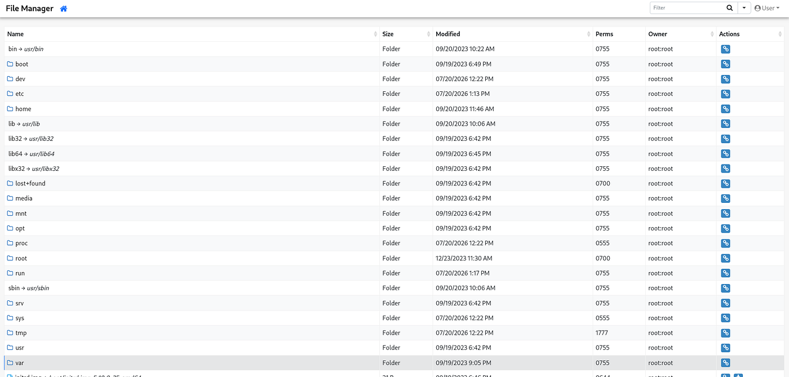The width and height of the screenshot is (789, 377).
Task: Click the direct link icon for root row
Action: 725,258
